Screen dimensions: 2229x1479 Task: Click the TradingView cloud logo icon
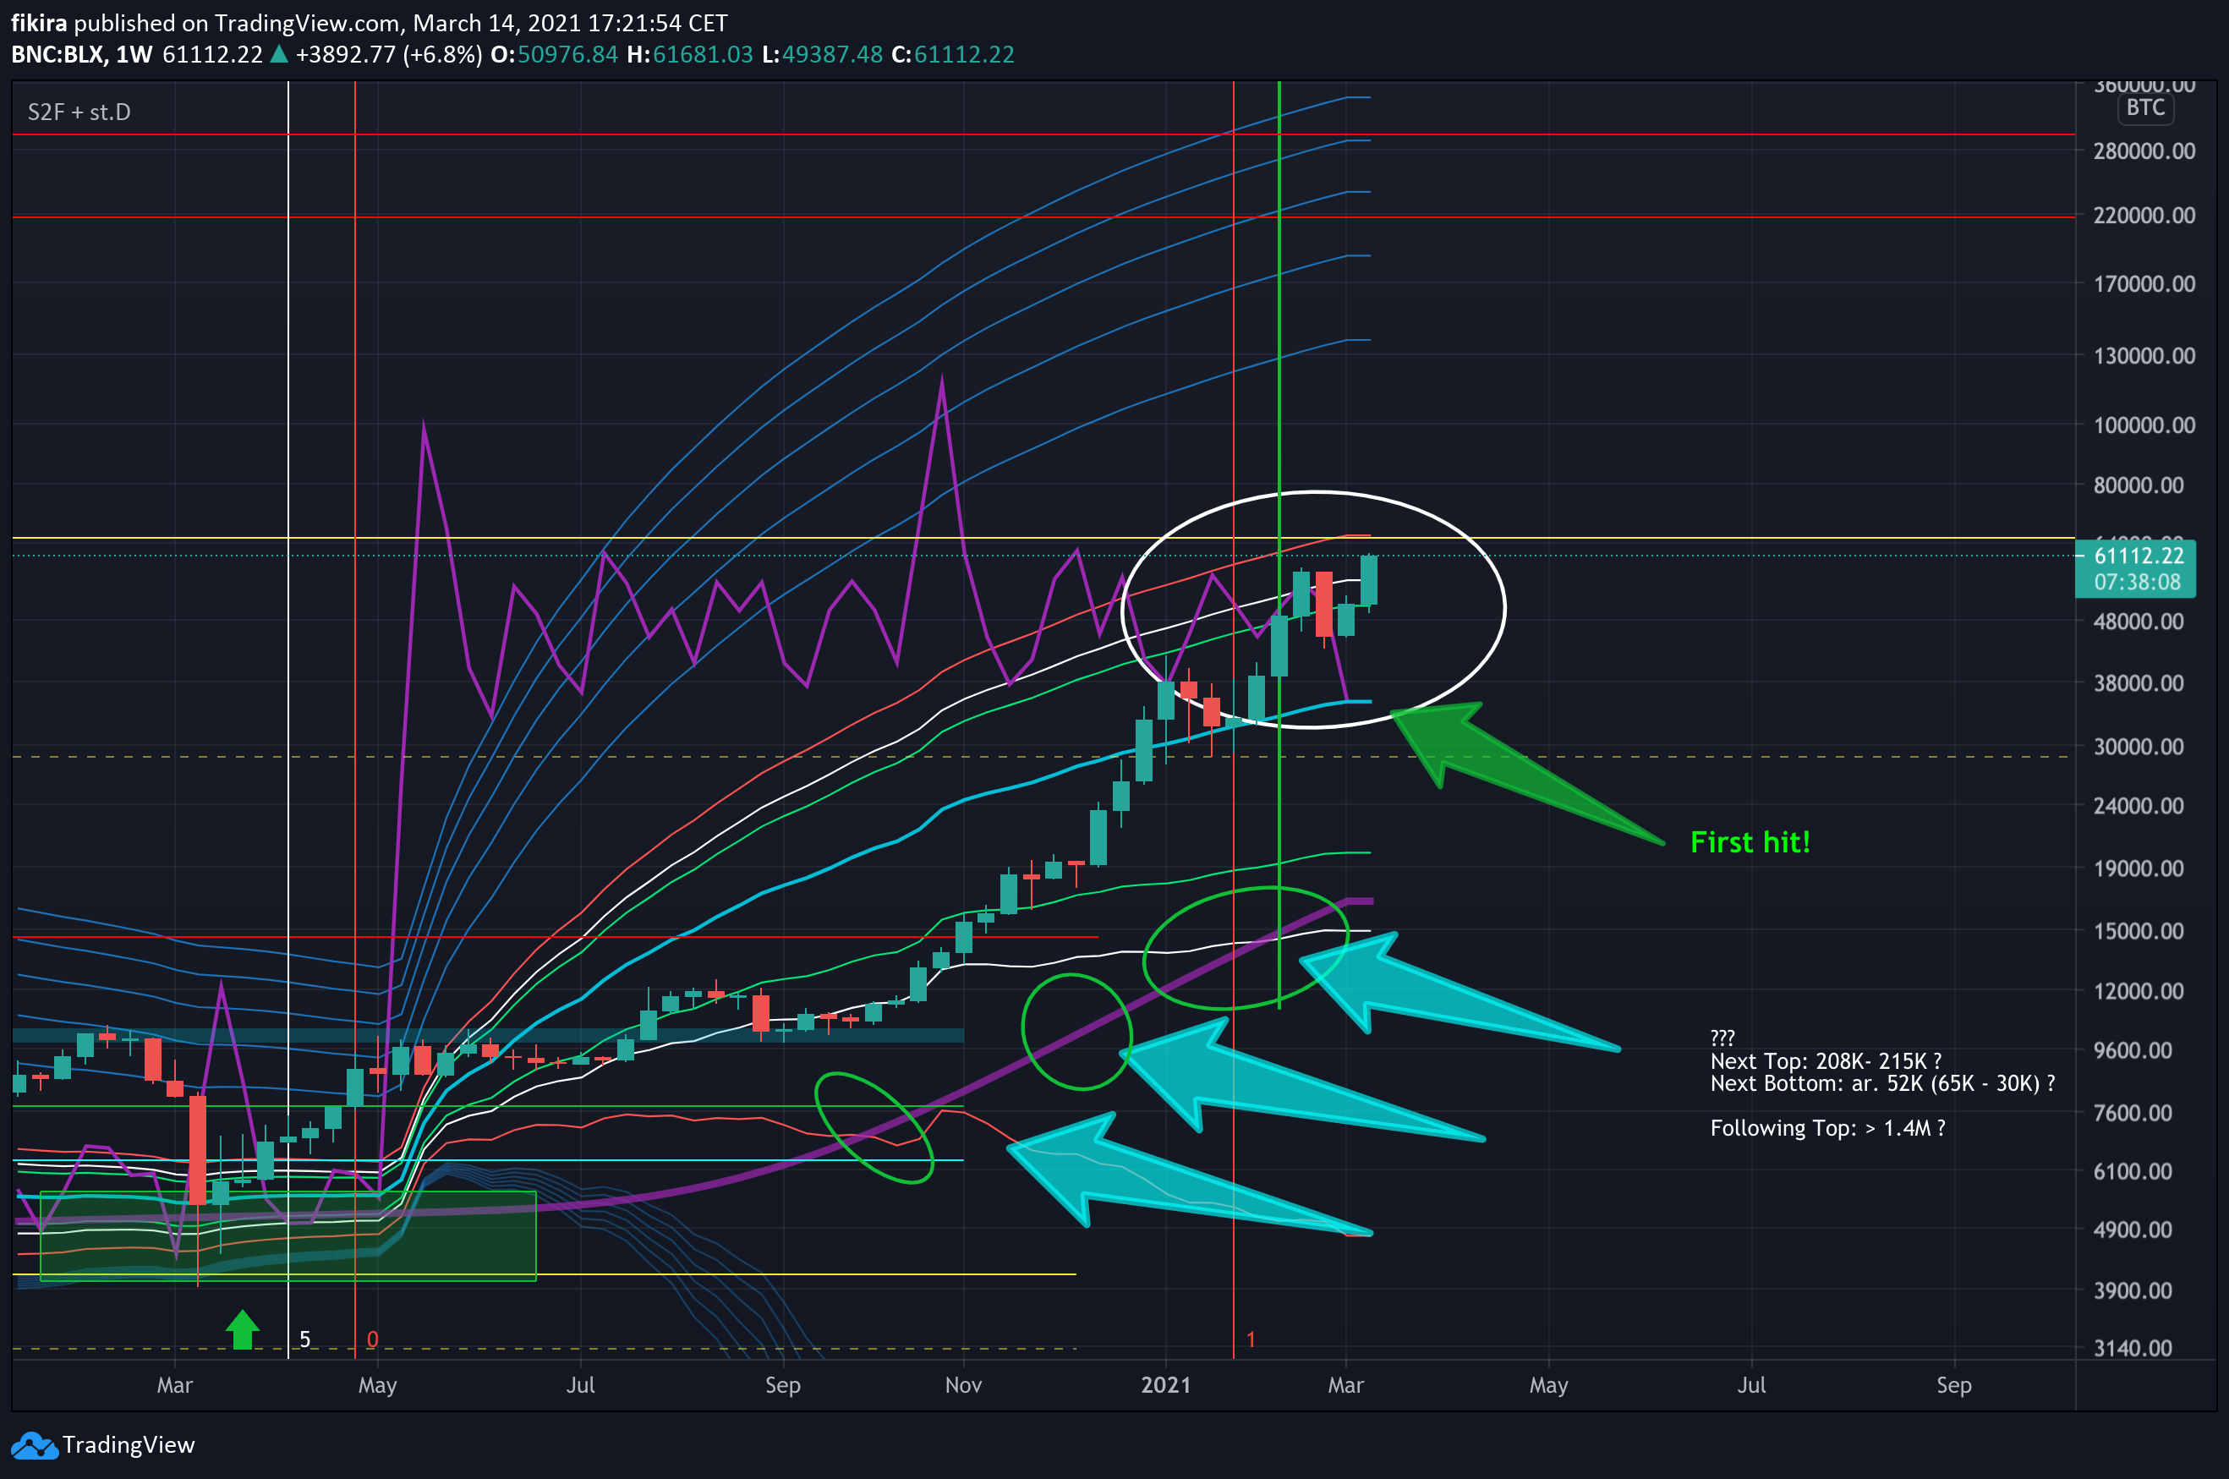point(34,1445)
